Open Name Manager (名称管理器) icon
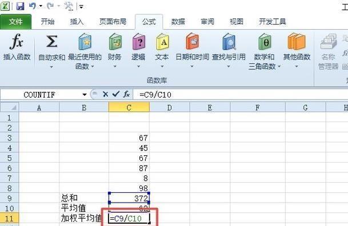 pos(329,42)
